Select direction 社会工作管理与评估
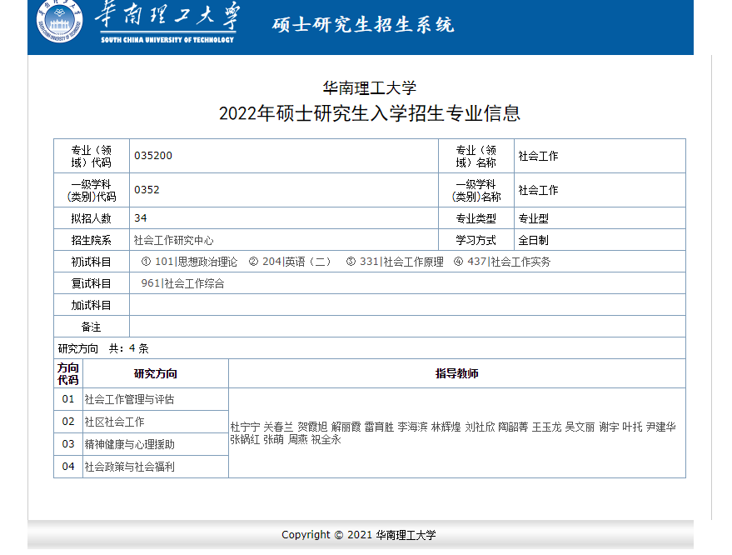This screenshot has height=555, width=732. (129, 399)
